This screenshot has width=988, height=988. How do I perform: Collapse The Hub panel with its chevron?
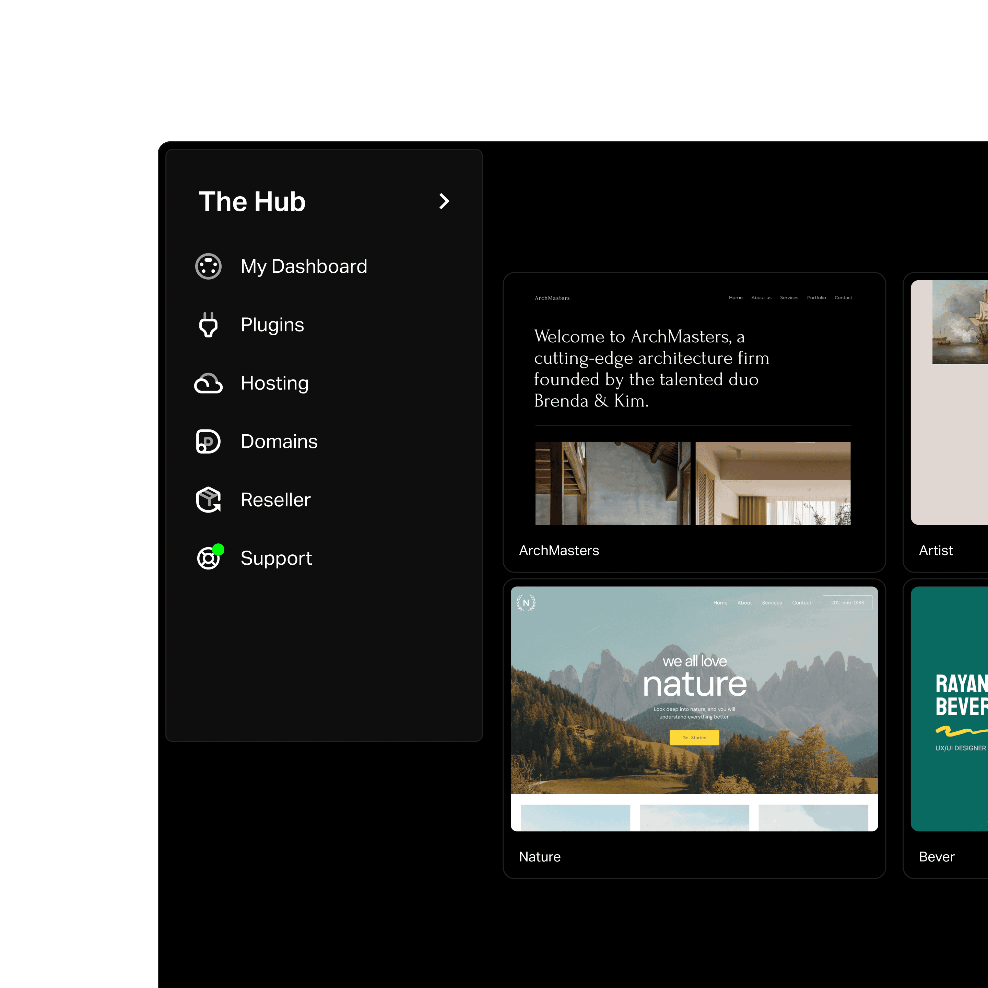(444, 201)
